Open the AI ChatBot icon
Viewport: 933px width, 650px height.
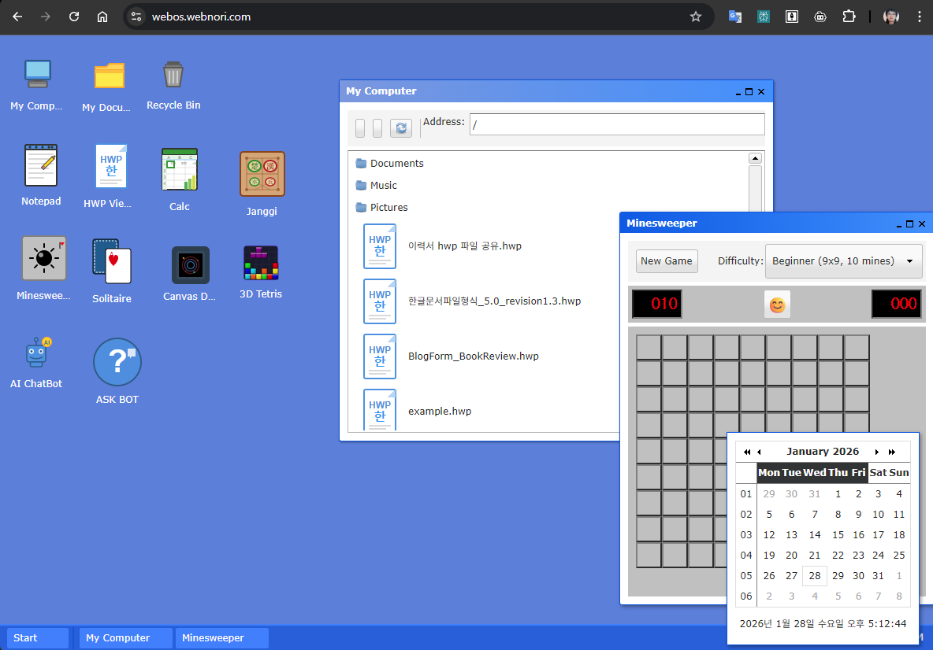(x=36, y=353)
